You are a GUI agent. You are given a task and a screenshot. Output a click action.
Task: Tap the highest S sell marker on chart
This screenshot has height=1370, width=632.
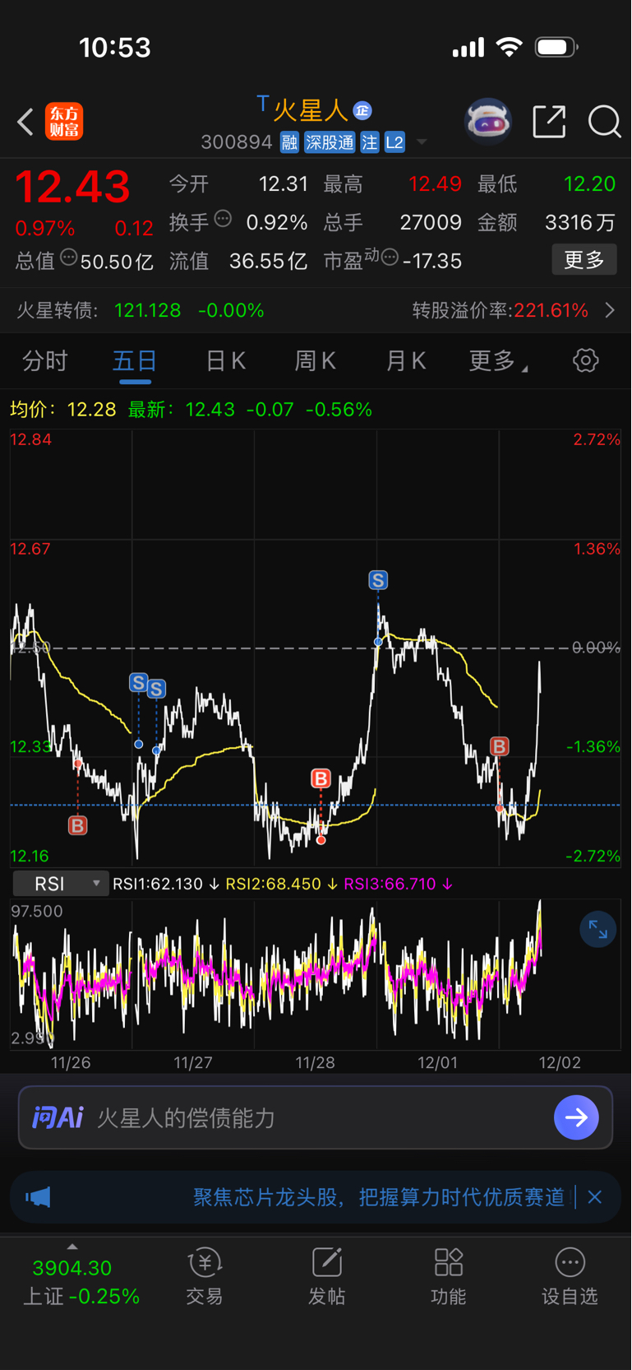[378, 580]
